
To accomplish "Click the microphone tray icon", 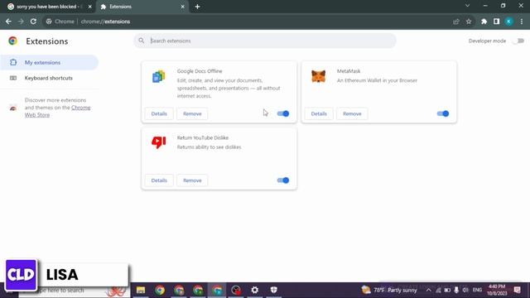I will point(456,290).
